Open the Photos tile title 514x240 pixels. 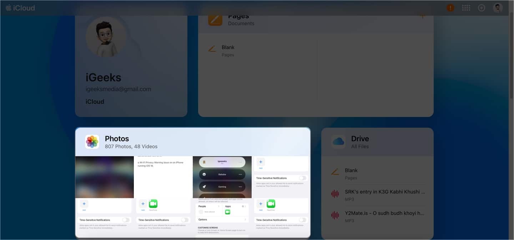[x=117, y=139]
